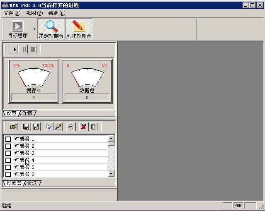Click the filter list scrollbar thumb
The image size is (265, 211).
pyautogui.click(x=111, y=144)
